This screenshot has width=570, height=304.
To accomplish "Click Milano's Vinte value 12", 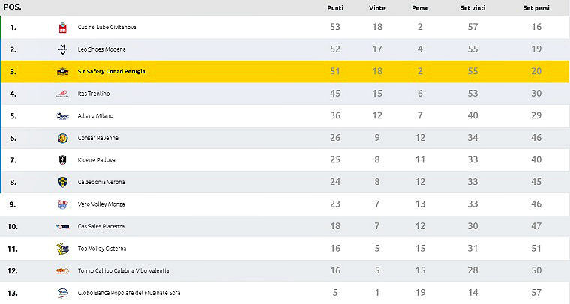I will point(377,115).
